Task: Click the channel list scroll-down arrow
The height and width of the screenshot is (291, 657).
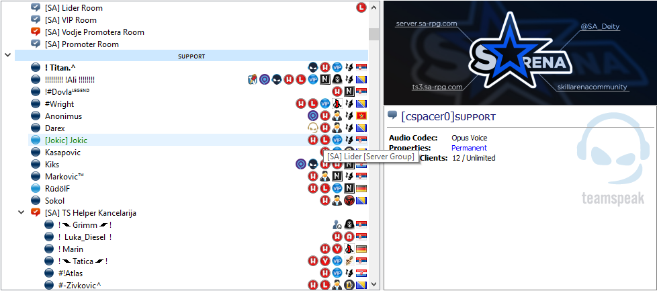Action: [x=374, y=284]
